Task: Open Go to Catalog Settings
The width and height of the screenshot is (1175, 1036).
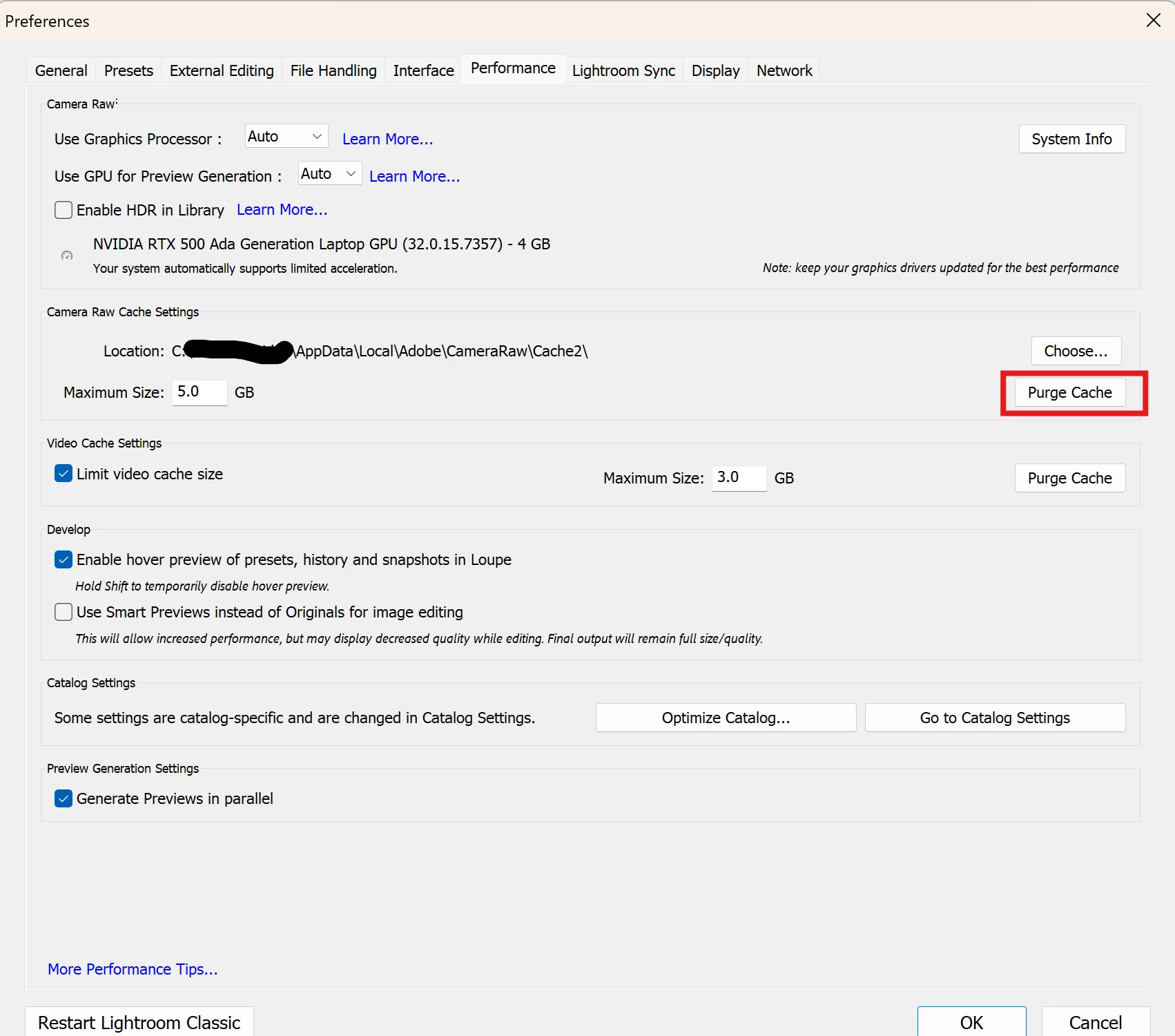Action: [x=996, y=718]
